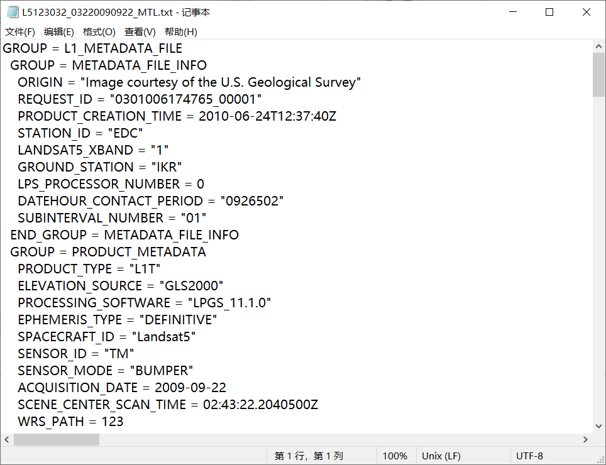The height and width of the screenshot is (465, 606).
Task: Click the horizontal scrollbar left arrow
Action: click(6, 439)
